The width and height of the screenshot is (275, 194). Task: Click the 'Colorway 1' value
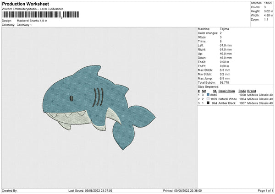tap(24, 25)
